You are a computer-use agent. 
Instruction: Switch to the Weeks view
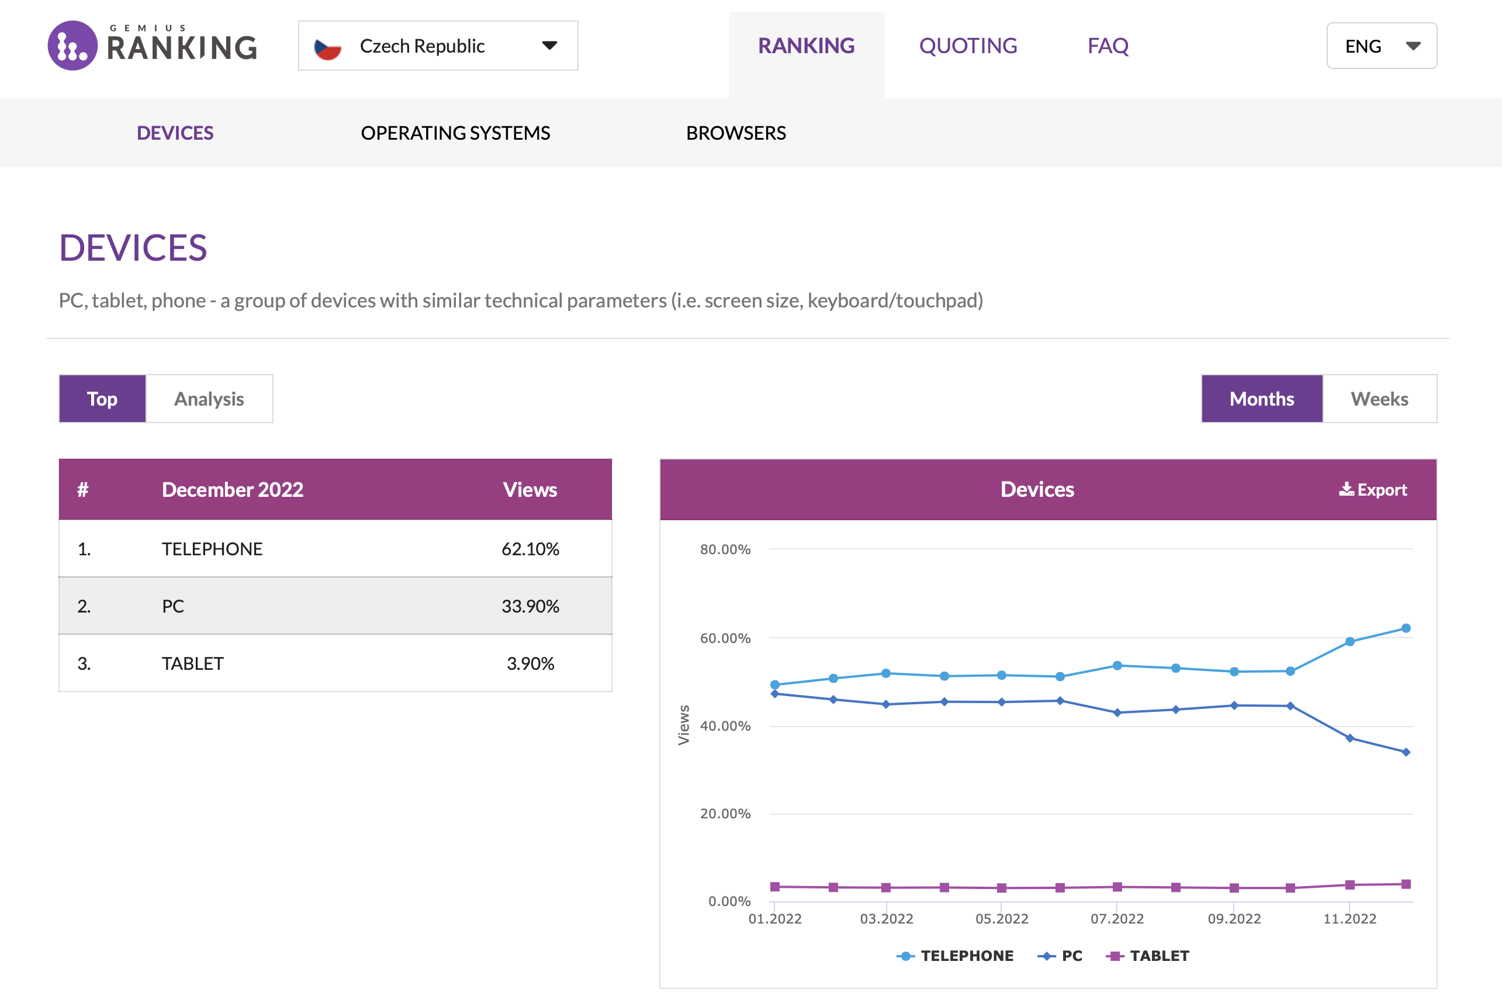[x=1379, y=399]
